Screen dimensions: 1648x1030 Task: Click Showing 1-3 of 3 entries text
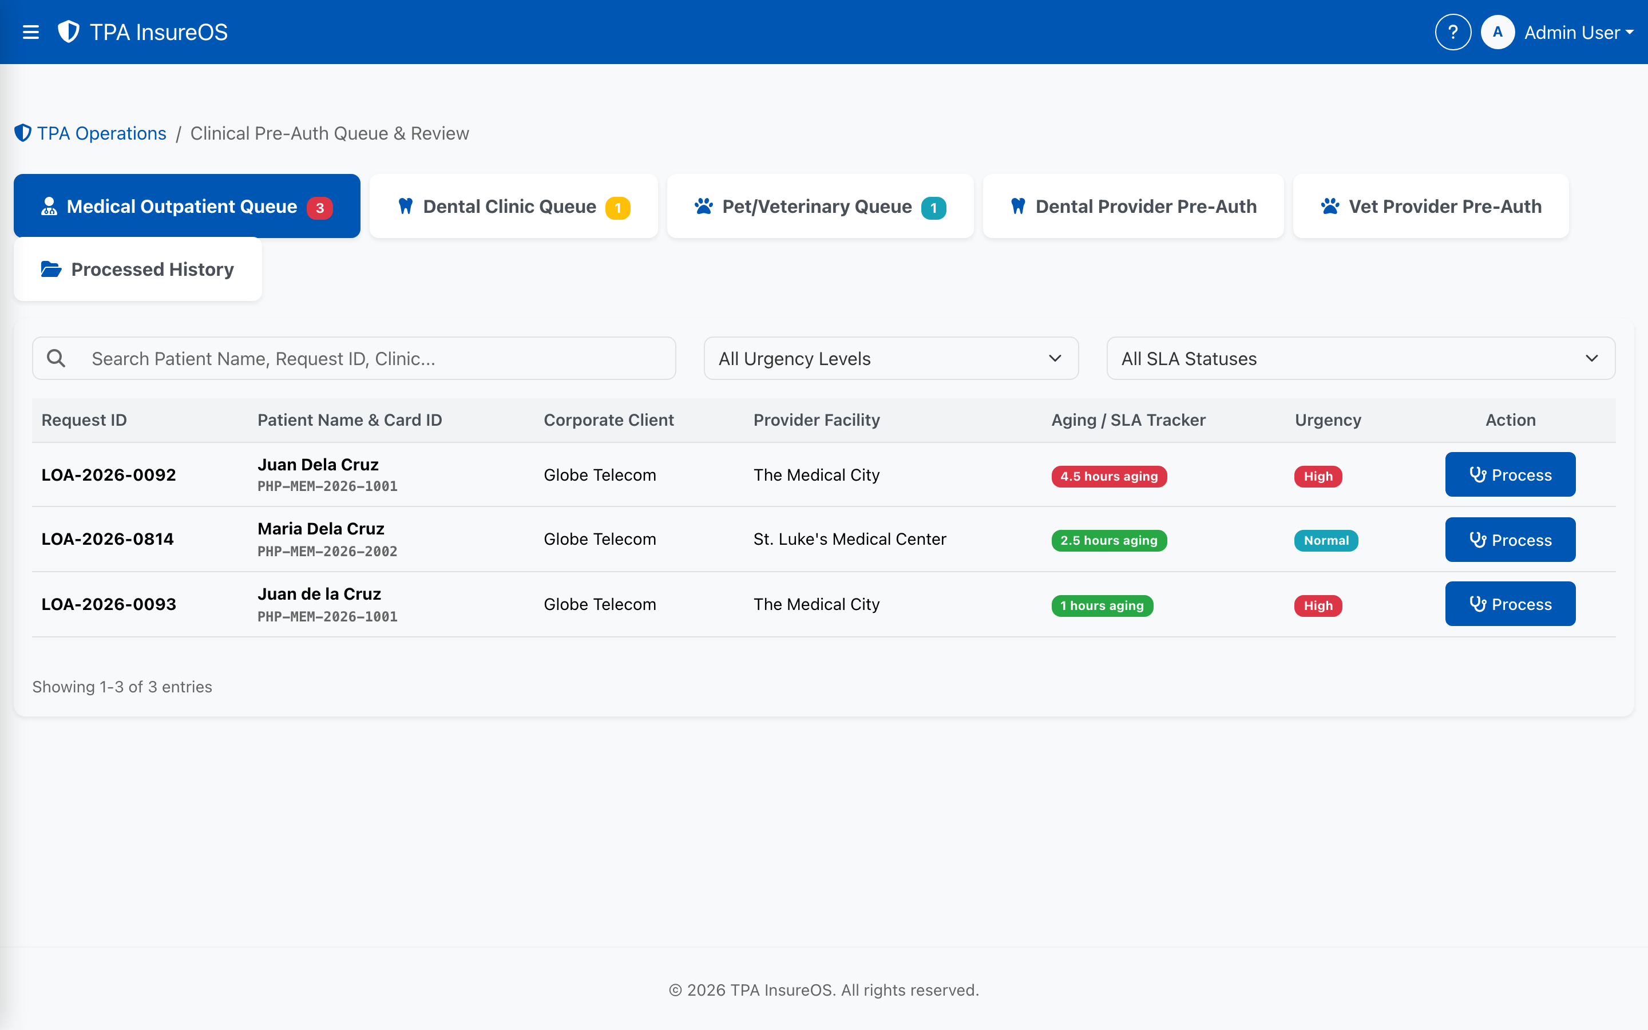point(122,686)
